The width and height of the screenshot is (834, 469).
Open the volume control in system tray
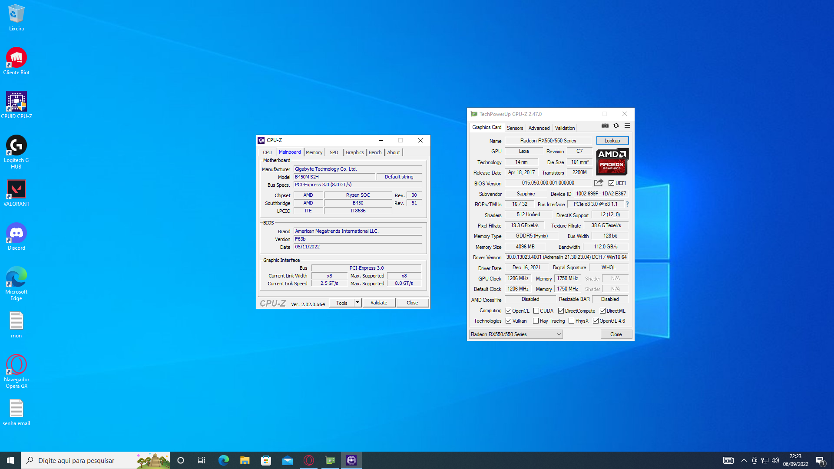775,460
